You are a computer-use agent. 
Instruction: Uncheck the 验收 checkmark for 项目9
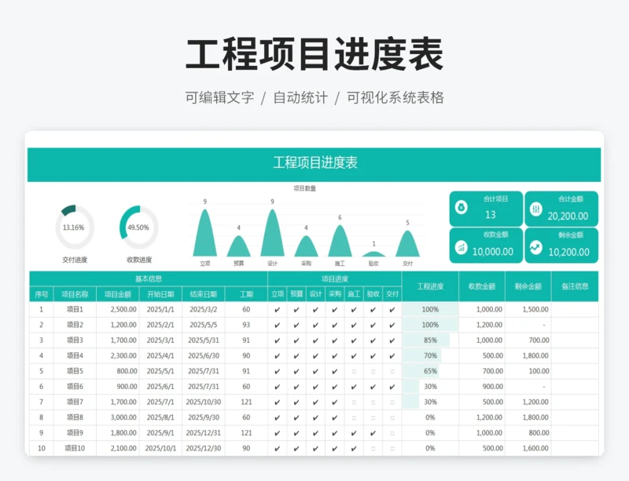click(373, 433)
